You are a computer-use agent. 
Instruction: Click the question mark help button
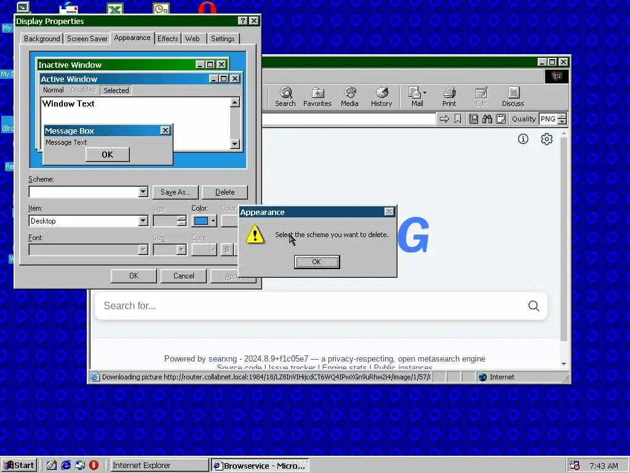[242, 21]
